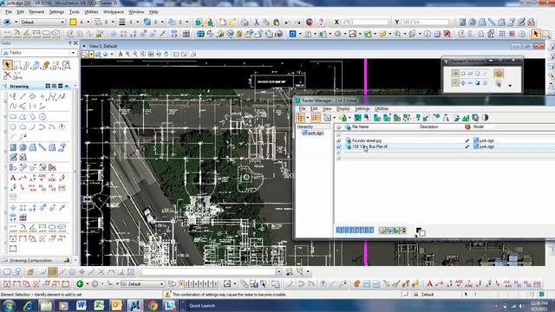555x312 pixels.
Task: Open Microsoft Word from the taskbar
Action: click(x=81, y=306)
